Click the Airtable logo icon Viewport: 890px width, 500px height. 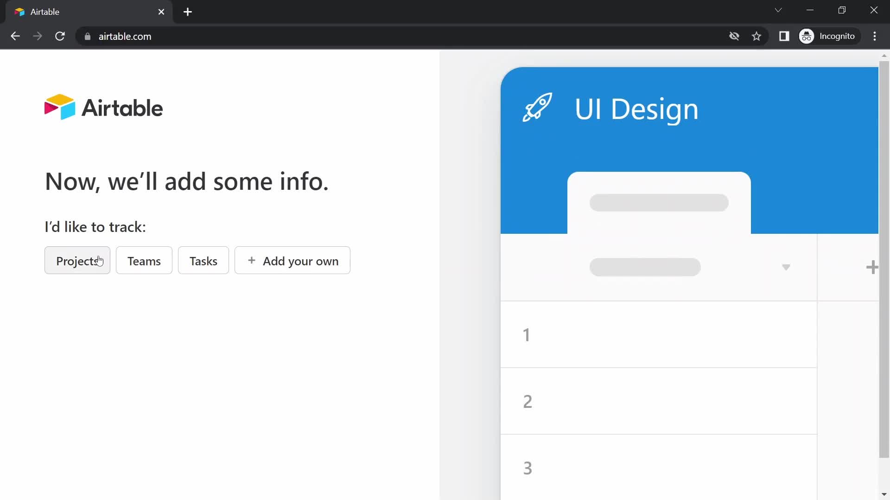pyautogui.click(x=59, y=107)
